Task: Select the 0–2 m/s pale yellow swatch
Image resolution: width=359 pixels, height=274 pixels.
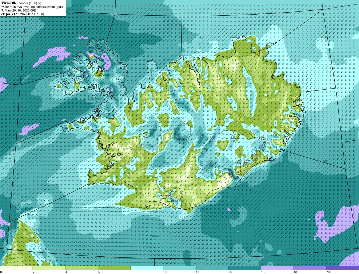Action: pos(16,268)
